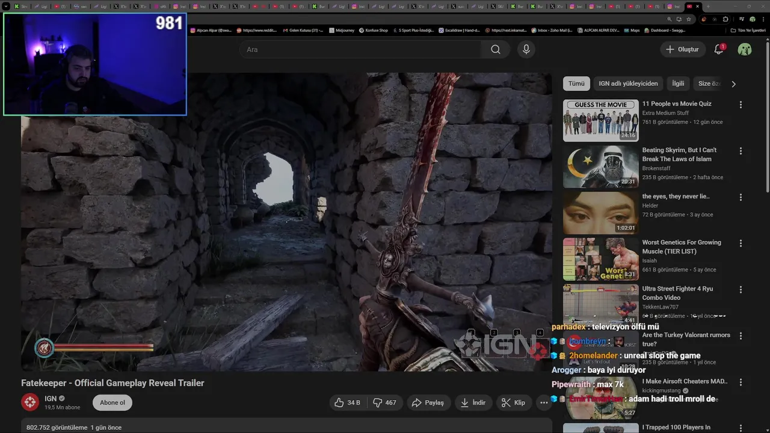
Task: Open Midjourney bookmark
Action: tap(342, 30)
